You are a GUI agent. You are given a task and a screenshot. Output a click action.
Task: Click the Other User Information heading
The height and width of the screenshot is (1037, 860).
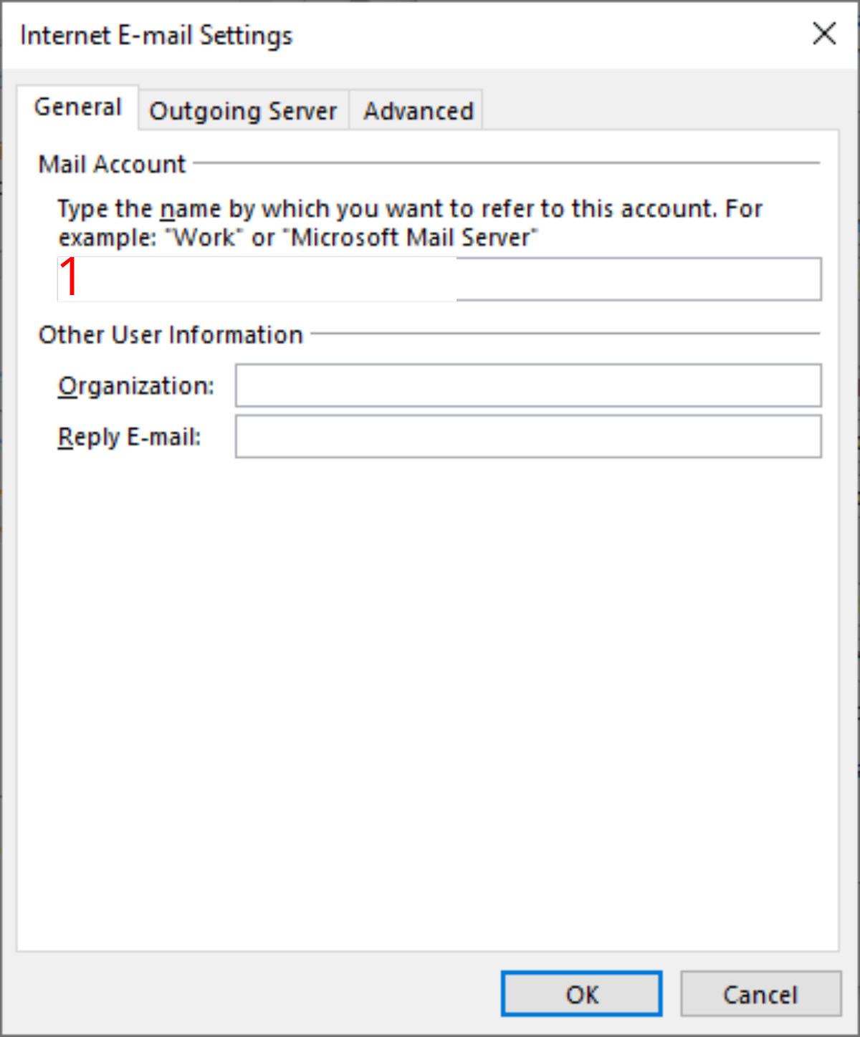(x=171, y=334)
